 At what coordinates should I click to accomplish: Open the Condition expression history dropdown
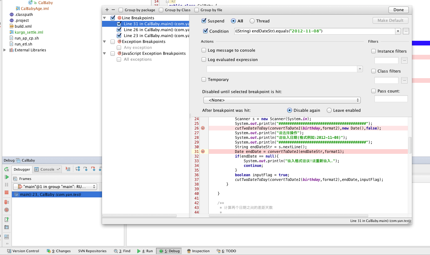coord(398,31)
